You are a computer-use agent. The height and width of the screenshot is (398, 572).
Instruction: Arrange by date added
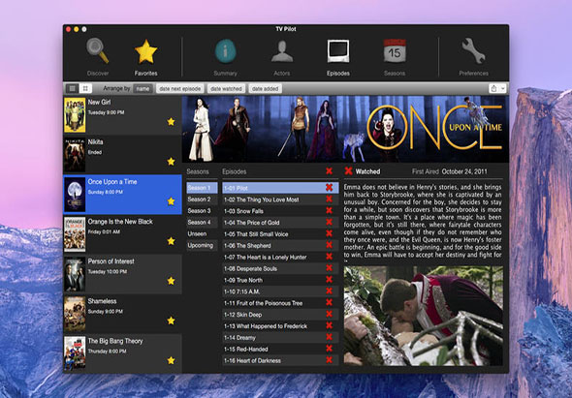tap(266, 88)
